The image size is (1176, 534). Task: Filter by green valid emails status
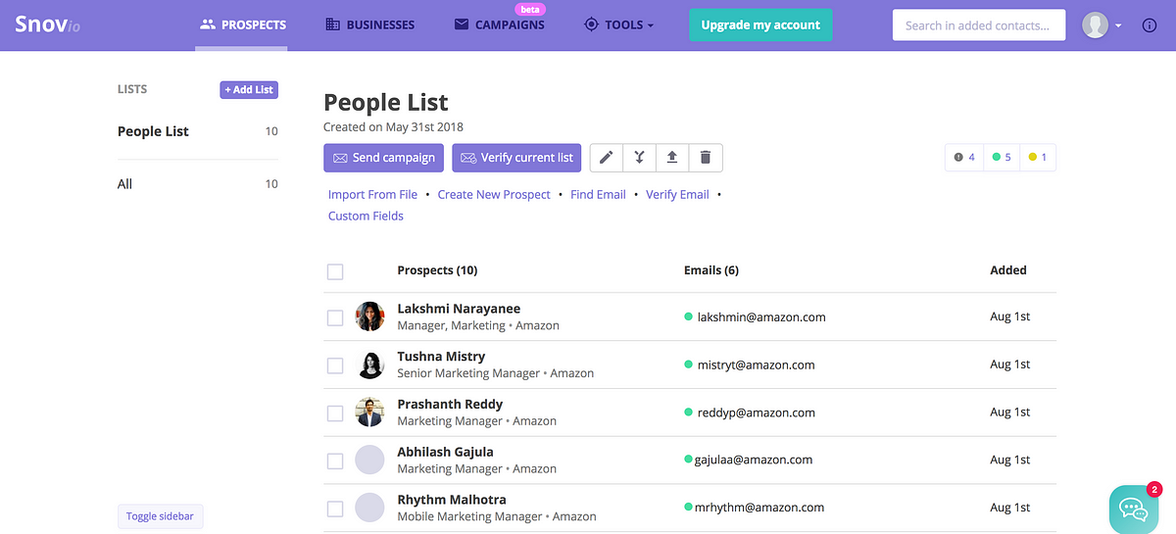tap(1001, 157)
